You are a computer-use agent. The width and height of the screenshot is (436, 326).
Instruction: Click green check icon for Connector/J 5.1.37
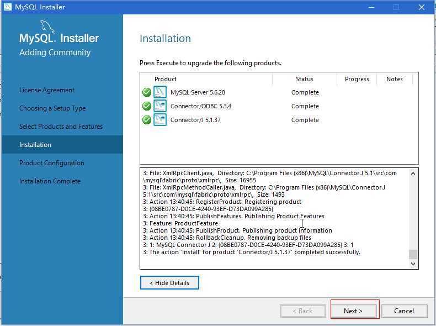[147, 120]
